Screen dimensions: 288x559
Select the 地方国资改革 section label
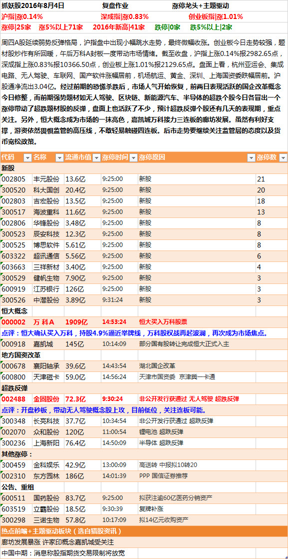(21, 355)
